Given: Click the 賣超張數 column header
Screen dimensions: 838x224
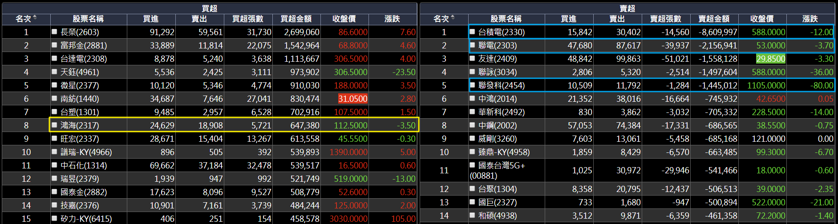Looking at the screenshot, I should [x=665, y=19].
